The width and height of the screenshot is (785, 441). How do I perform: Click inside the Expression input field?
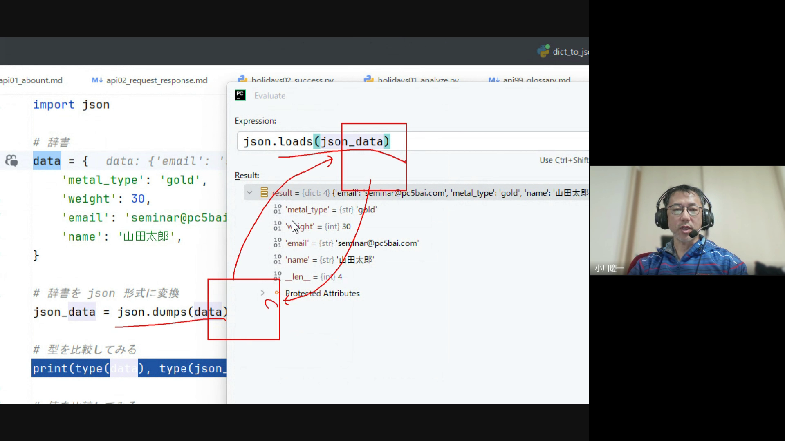(470, 142)
